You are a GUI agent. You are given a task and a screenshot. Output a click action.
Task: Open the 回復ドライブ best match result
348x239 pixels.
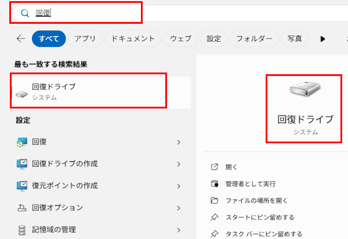(101, 92)
